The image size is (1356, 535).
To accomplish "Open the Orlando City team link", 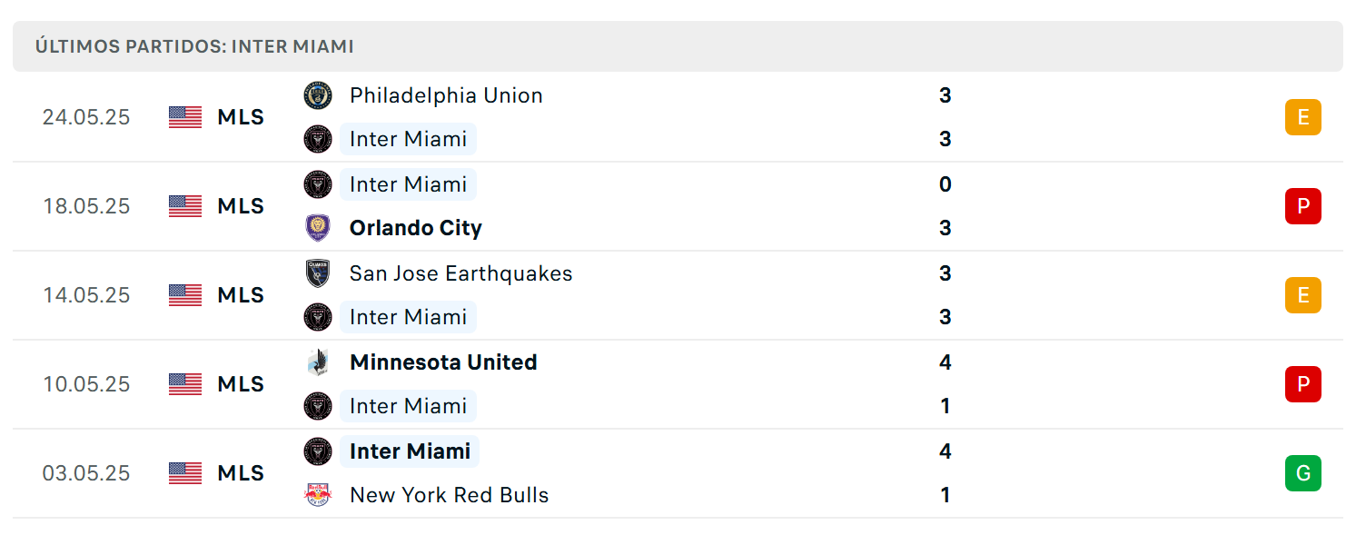I will [x=416, y=228].
